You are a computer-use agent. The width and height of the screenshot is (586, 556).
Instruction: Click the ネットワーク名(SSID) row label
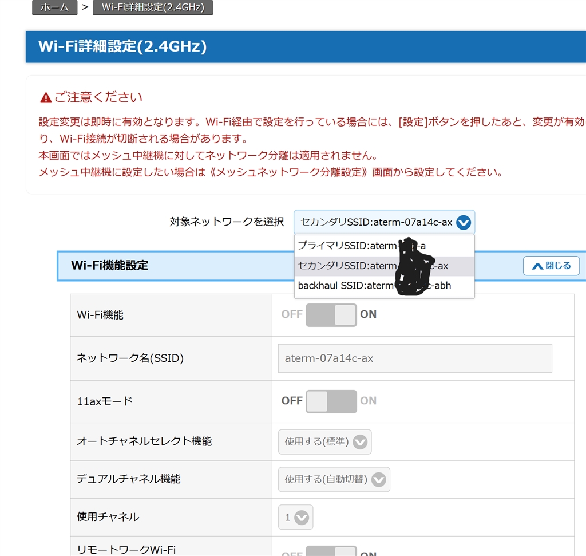[130, 358]
